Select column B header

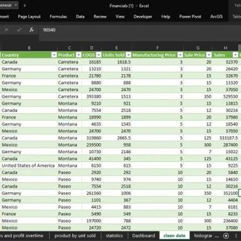coord(29,48)
